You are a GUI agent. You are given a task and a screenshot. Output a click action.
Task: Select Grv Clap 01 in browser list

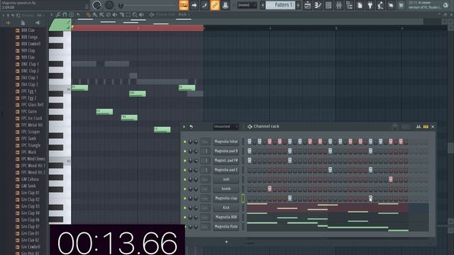pyautogui.click(x=30, y=193)
